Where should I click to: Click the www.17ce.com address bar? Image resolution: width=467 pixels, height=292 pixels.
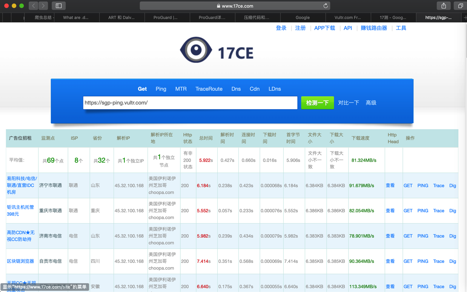(x=235, y=6)
